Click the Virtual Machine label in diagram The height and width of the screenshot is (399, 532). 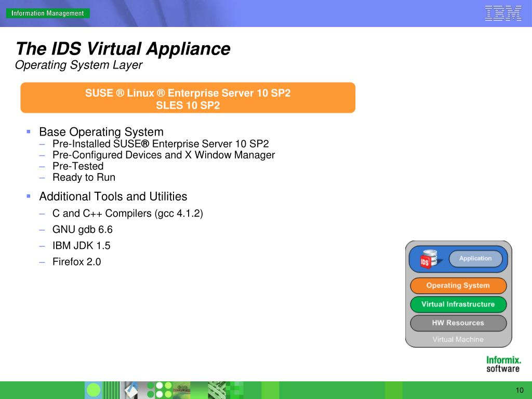[458, 339]
